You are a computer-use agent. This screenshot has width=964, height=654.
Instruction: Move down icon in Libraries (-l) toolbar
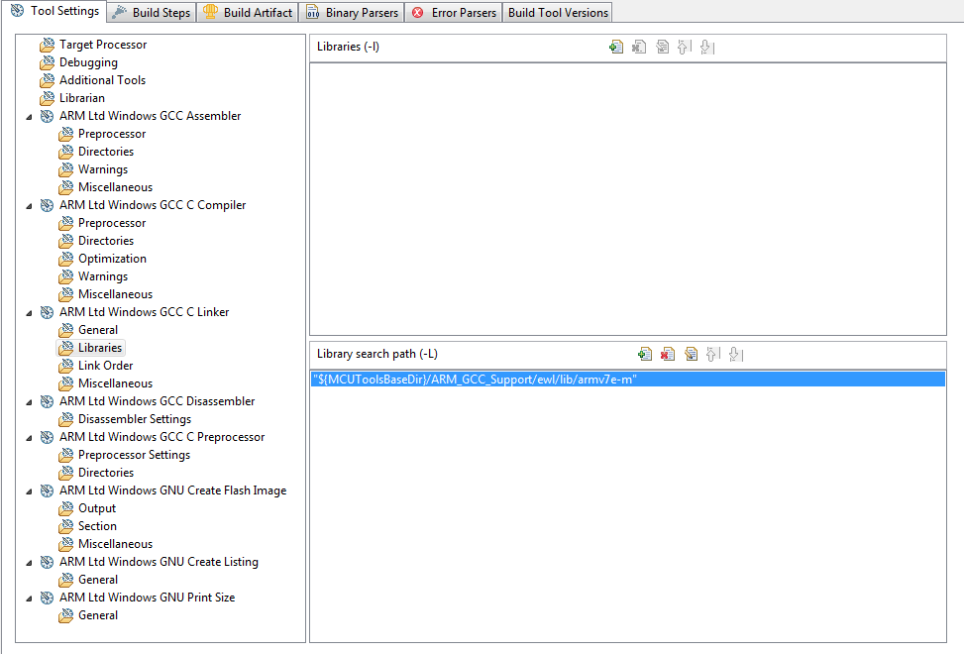tap(706, 47)
